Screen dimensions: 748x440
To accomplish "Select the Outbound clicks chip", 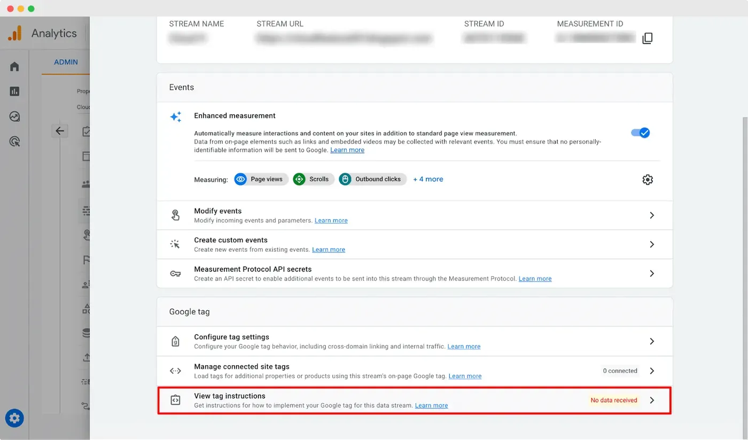I will 372,179.
